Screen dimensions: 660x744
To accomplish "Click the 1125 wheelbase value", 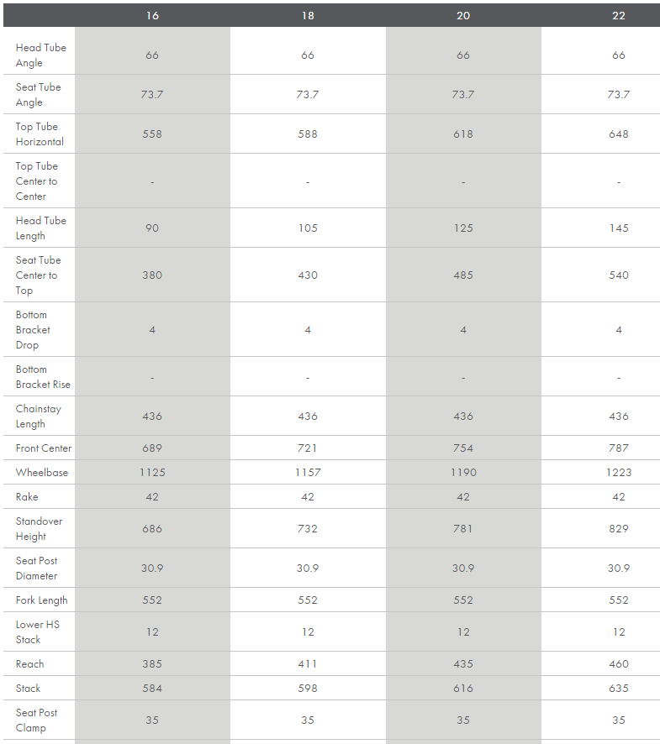I will click(152, 473).
